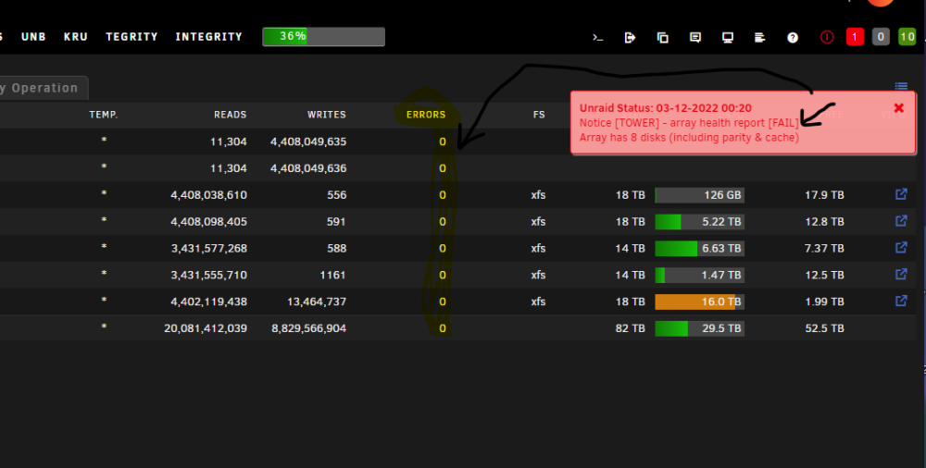Open the grey warnings badge showing 0

click(881, 37)
